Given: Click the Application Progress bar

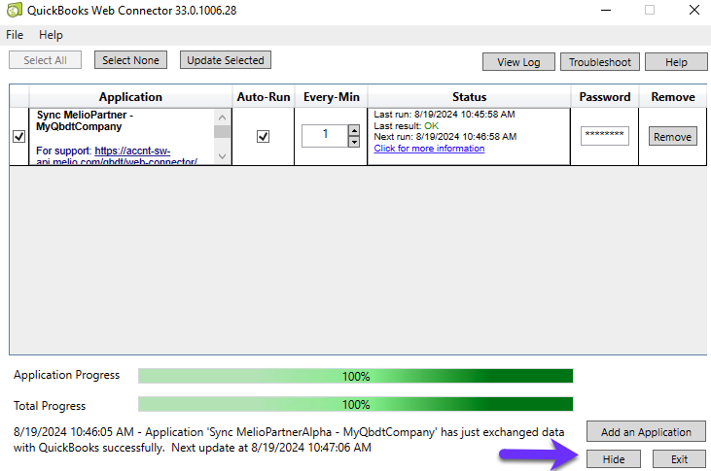Looking at the screenshot, I should click(356, 376).
